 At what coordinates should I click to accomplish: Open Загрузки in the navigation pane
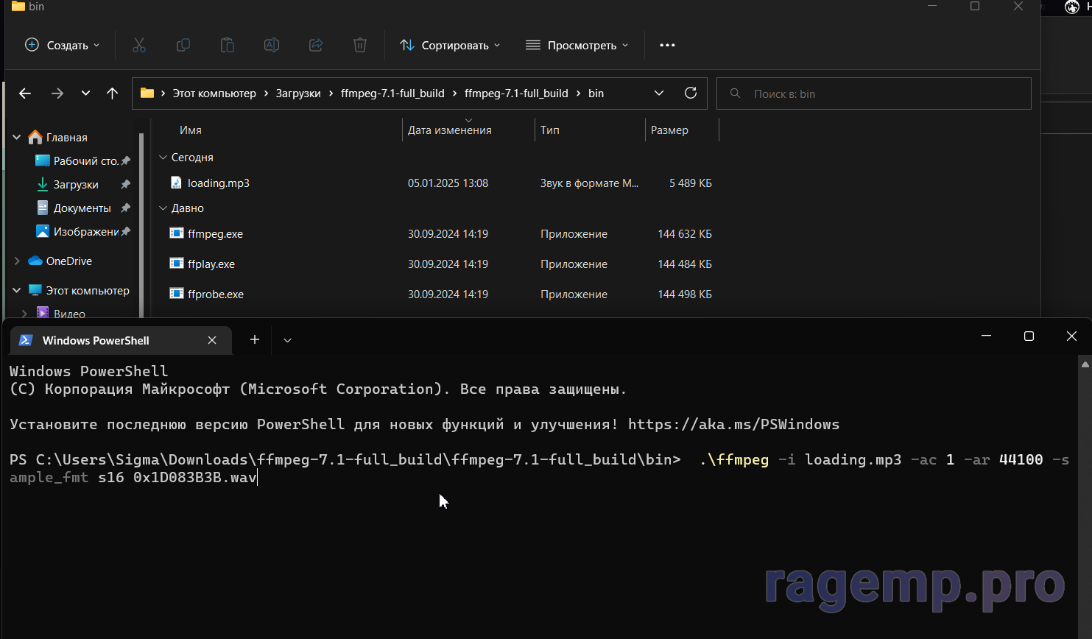click(76, 185)
